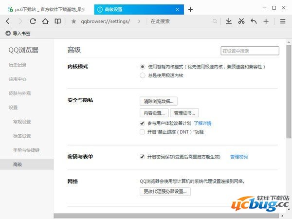
Task: Click the 在设置中搜索 search field
Action: tap(250, 51)
